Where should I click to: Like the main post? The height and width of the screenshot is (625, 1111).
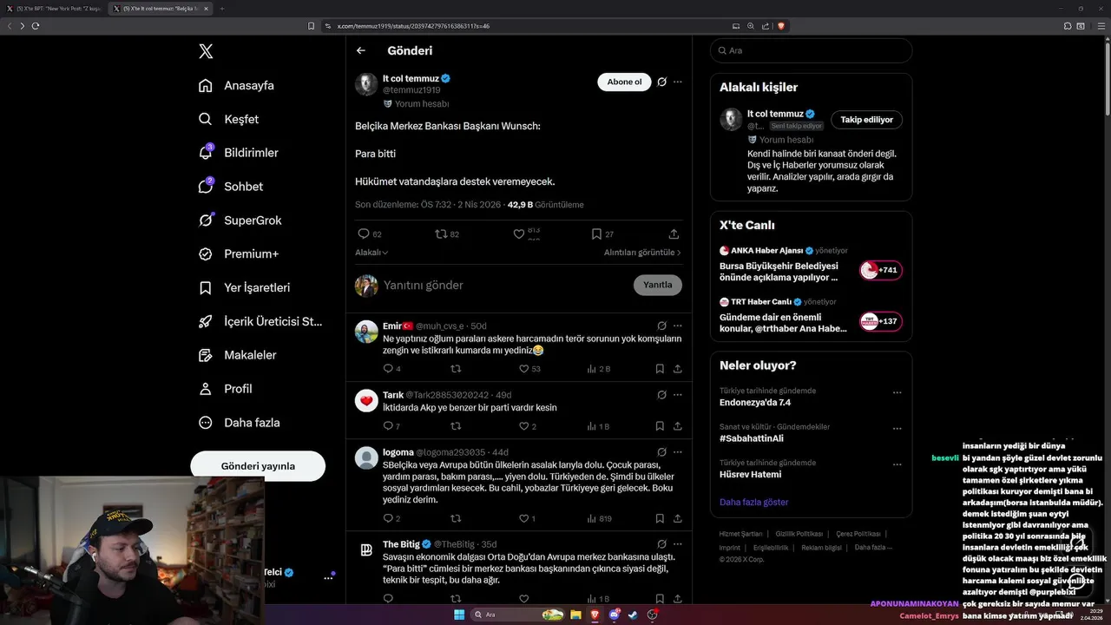coord(519,234)
